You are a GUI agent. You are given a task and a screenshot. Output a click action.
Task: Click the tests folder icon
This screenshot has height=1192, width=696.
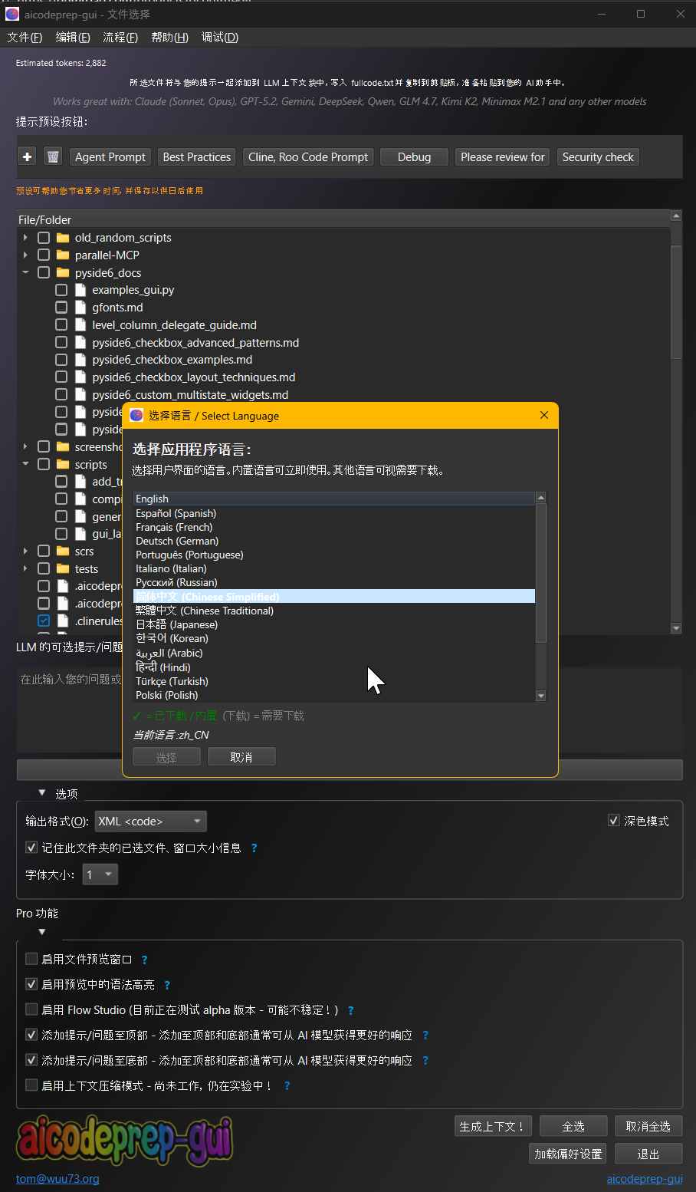pos(63,568)
